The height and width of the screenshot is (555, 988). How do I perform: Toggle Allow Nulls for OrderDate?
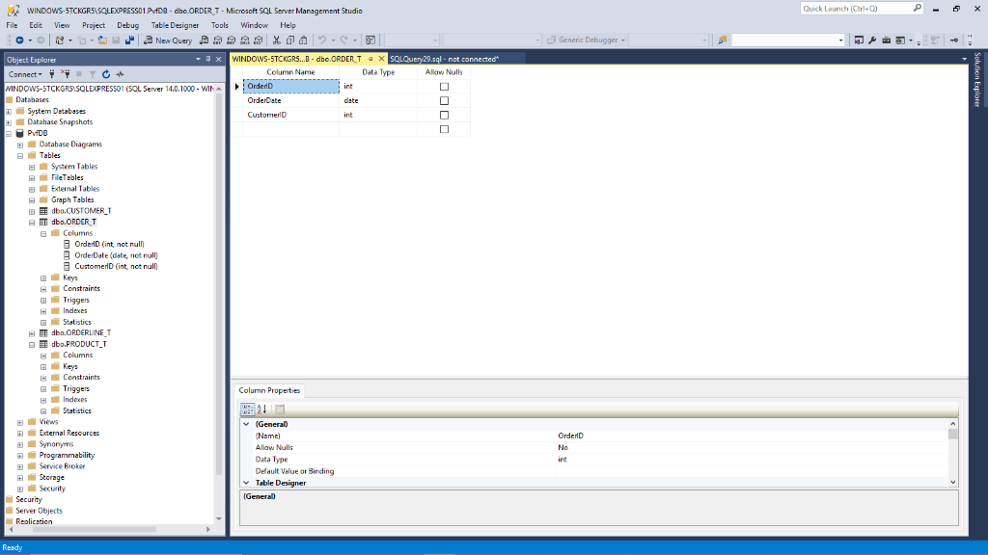click(444, 100)
